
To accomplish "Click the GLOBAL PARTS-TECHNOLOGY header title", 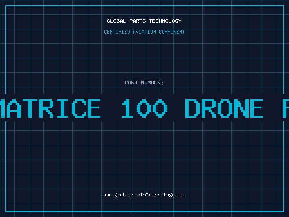I will (144, 21).
